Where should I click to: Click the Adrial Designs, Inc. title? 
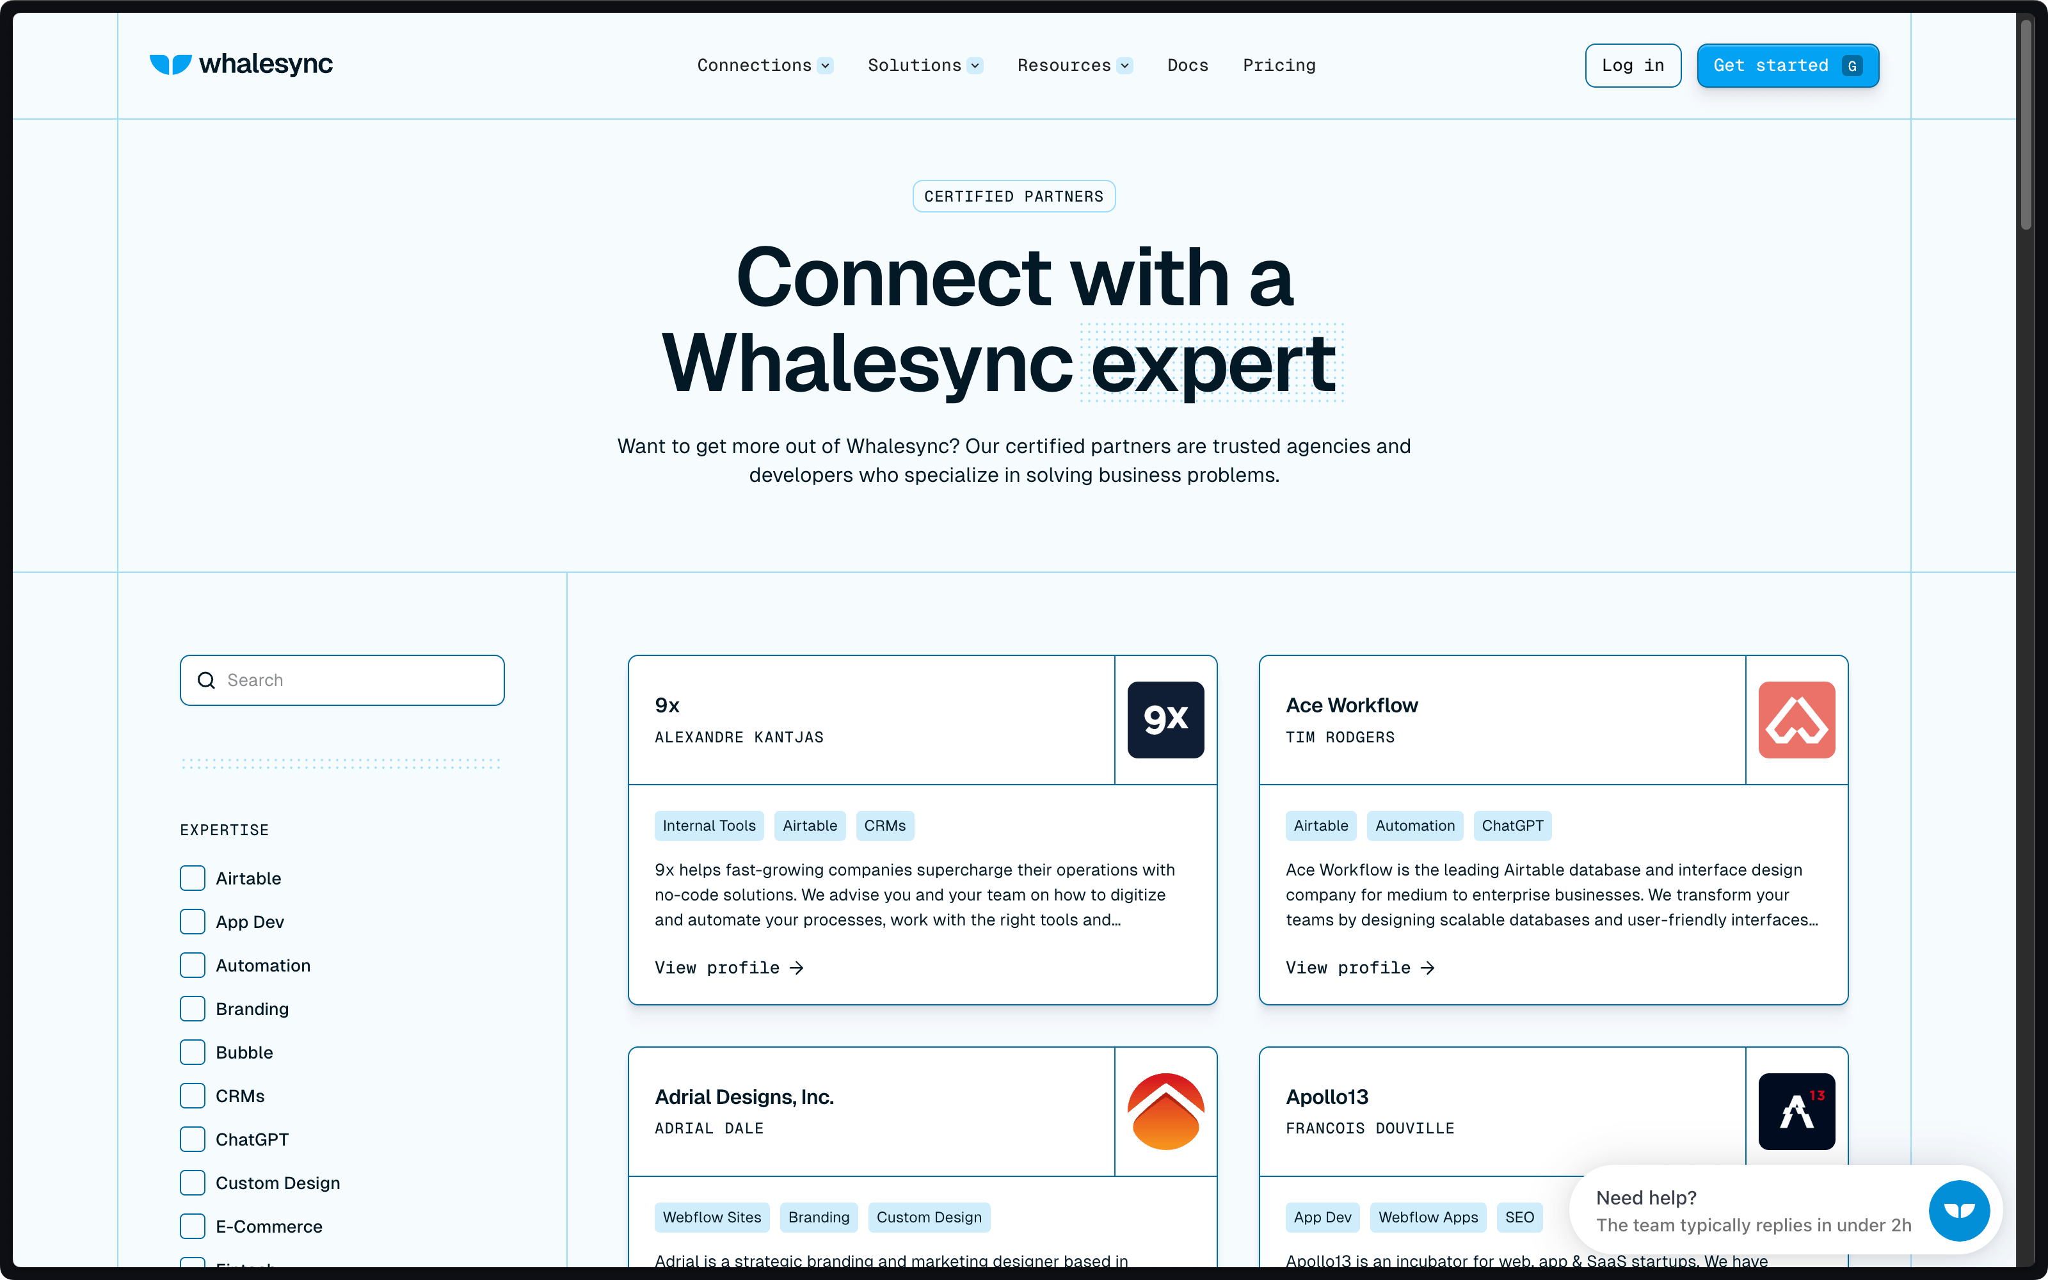tap(744, 1097)
